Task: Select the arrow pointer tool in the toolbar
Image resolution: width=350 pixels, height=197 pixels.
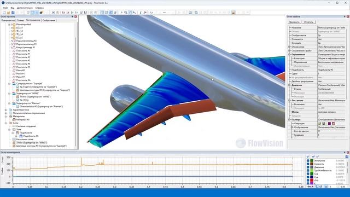Action: [121, 13]
